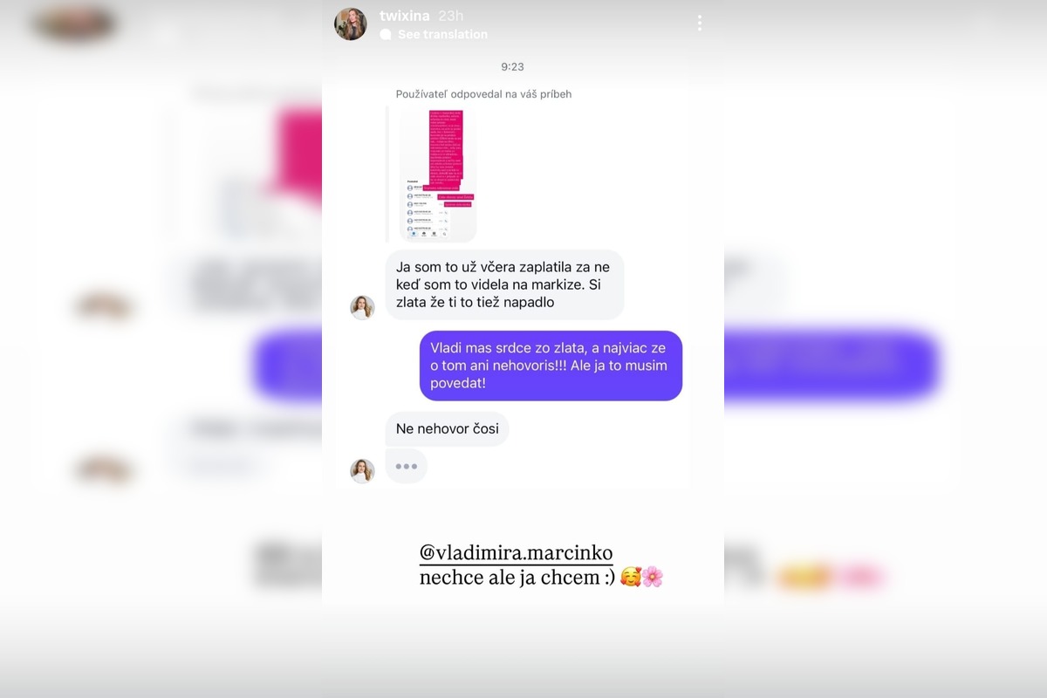Click the translation icon beside See translation
Viewport: 1047px width, 698px height.
tap(386, 35)
